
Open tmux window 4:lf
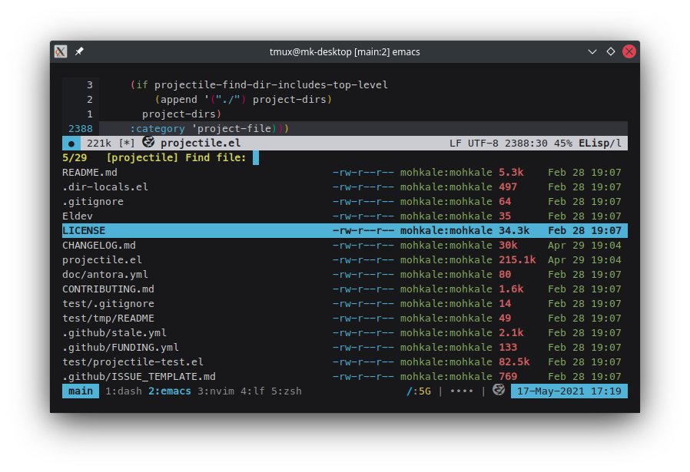pos(253,391)
